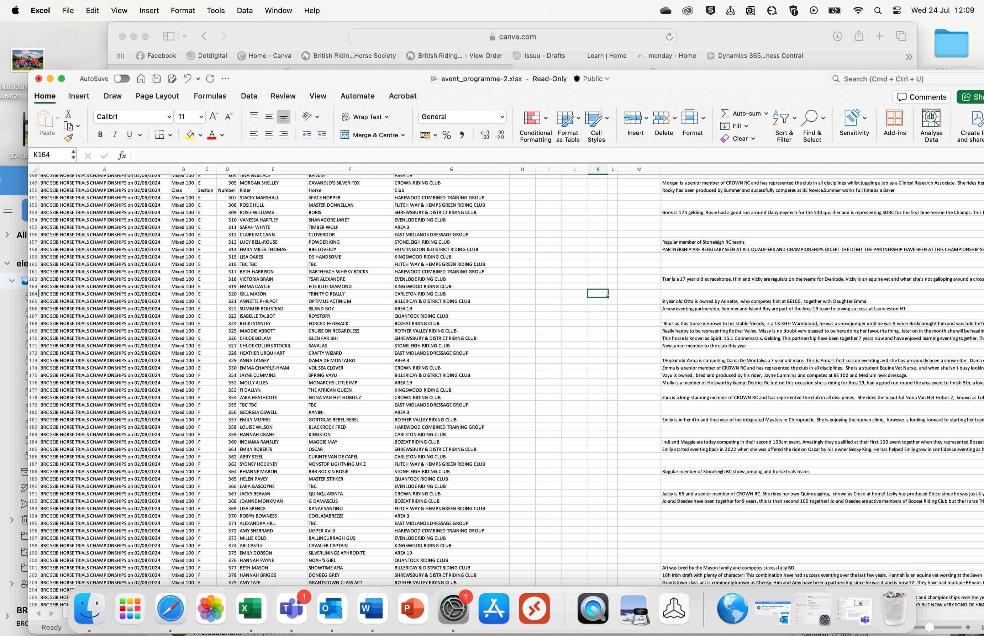Toggle Italic formatting

(115, 134)
